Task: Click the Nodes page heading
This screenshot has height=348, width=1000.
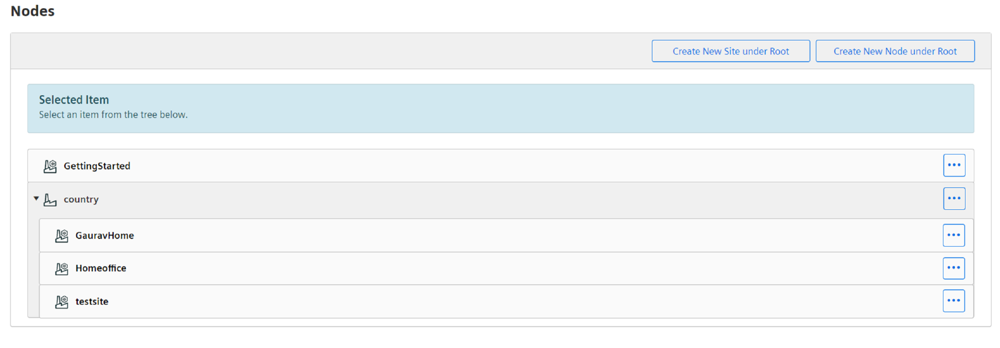Action: (33, 11)
